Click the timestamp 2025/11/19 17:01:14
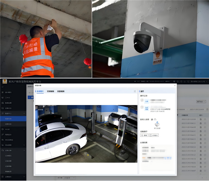This screenshot has height=181, width=209. tap(188, 159)
